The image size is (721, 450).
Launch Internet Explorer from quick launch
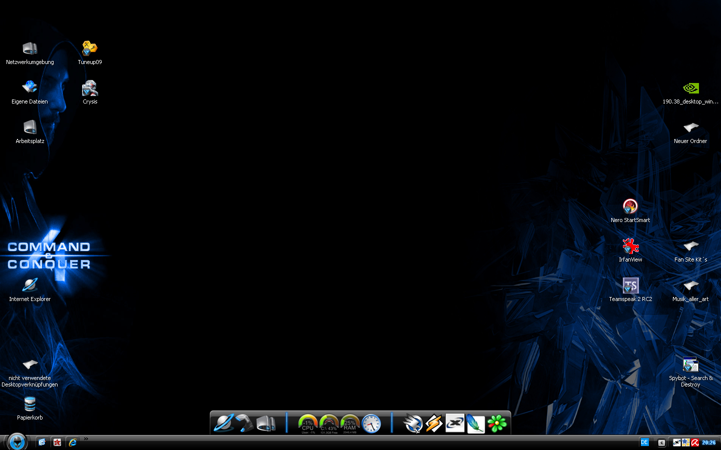pyautogui.click(x=73, y=442)
